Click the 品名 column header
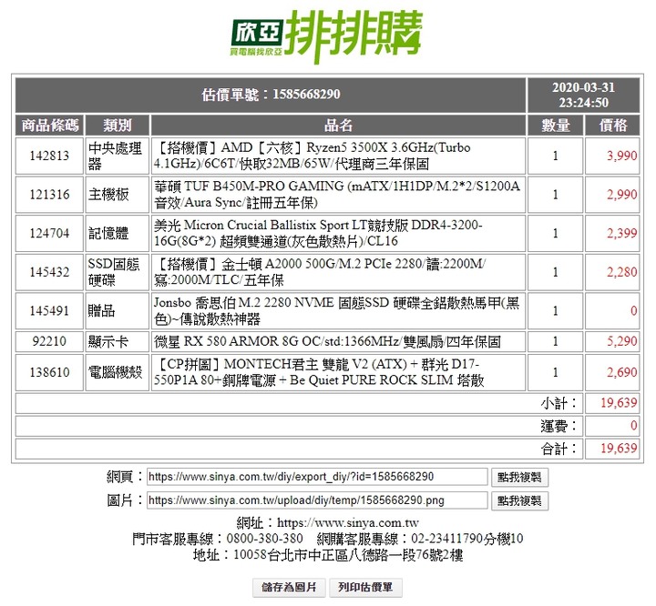The width and height of the screenshot is (656, 606). (338, 125)
